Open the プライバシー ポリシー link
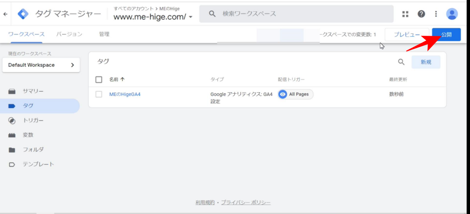470x214 pixels. tap(246, 203)
